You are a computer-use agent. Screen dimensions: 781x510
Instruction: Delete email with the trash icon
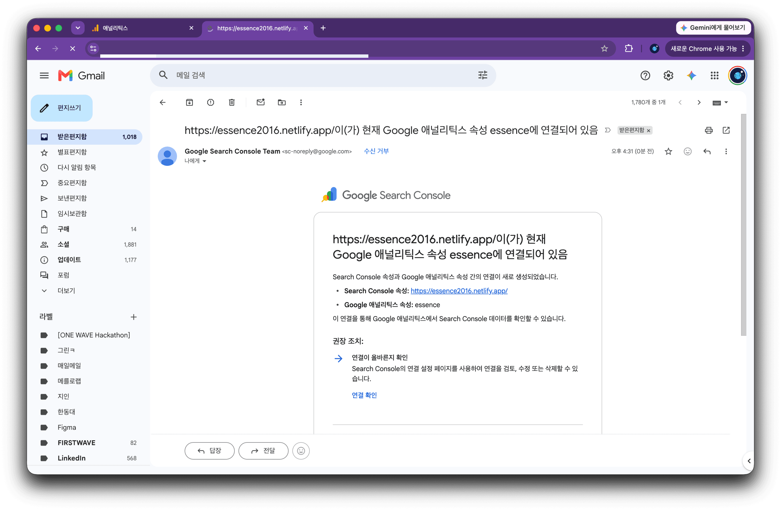coord(232,102)
